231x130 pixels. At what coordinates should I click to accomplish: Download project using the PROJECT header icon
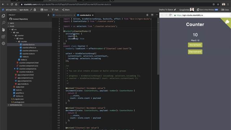(x=48, y=15)
